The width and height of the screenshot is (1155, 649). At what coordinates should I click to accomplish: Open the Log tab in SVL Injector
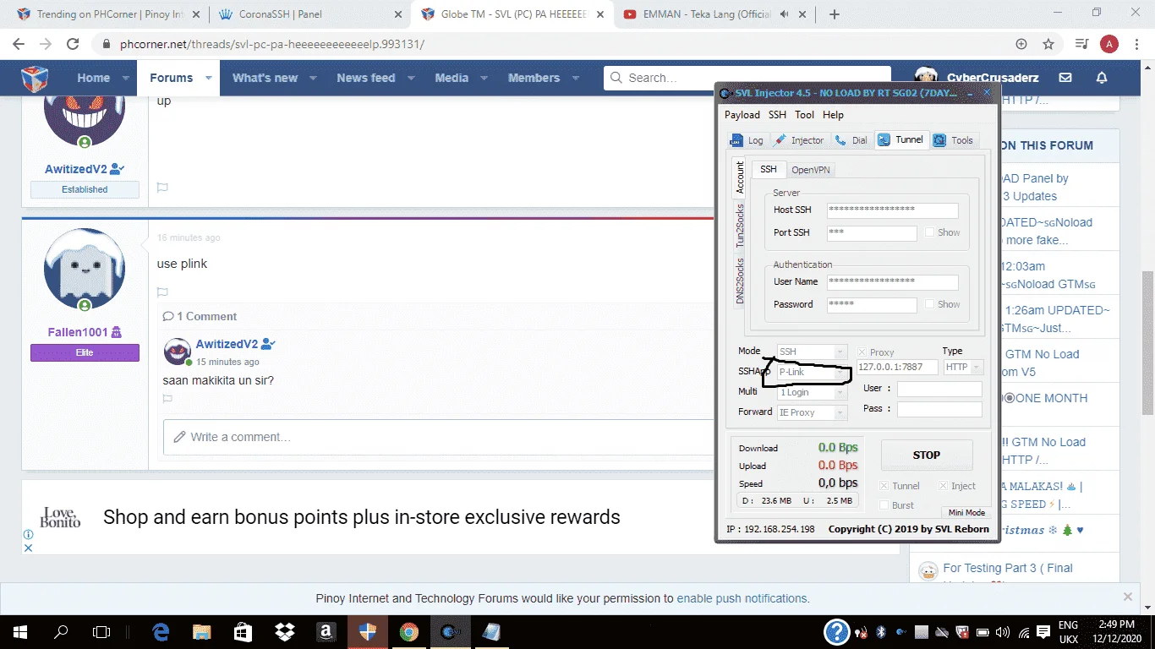click(747, 140)
